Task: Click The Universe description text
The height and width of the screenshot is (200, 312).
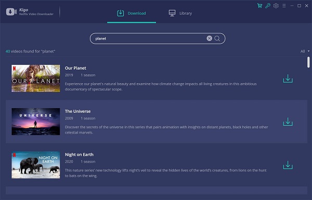Action: click(x=166, y=130)
